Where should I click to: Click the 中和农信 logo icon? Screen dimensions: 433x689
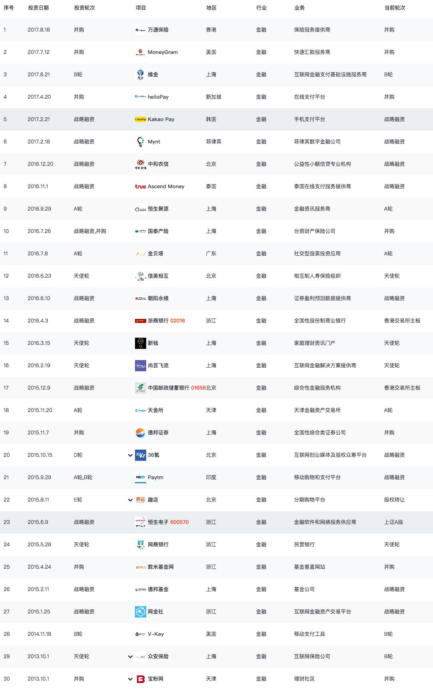coord(140,164)
